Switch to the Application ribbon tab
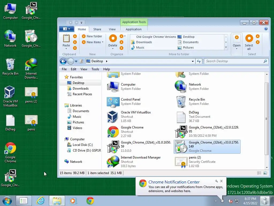Viewport: 274px width, 206px height. point(134,29)
